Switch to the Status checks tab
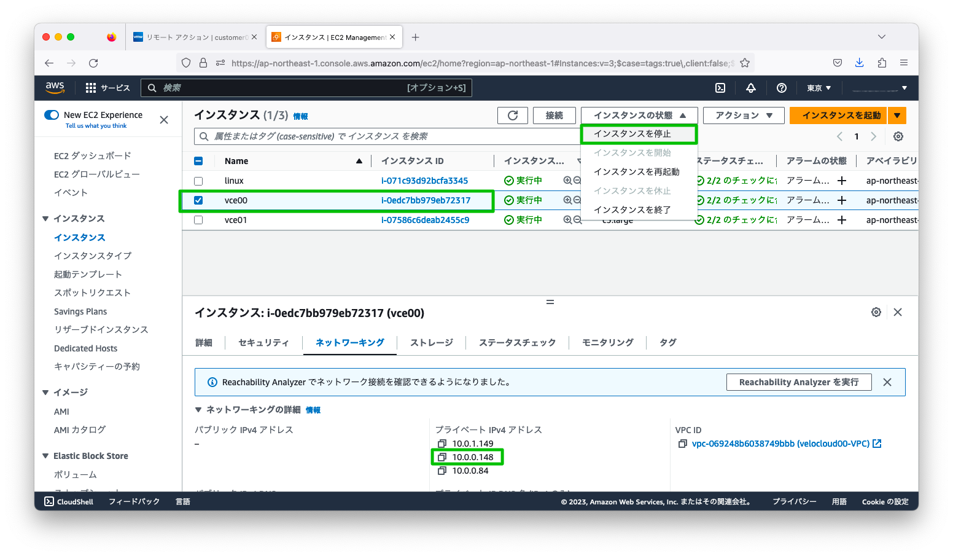Viewport: 953px width, 556px height. click(517, 343)
